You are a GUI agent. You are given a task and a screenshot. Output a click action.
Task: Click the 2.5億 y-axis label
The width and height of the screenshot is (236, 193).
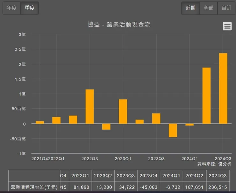coord(20,49)
